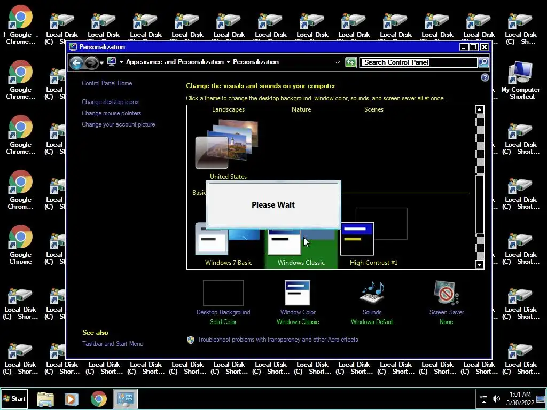Screen dimensions: 547x410
Task: Click the volume speaker tray icon
Action: pyautogui.click(x=496, y=399)
